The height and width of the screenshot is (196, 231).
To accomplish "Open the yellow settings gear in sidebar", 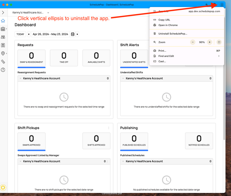I will (3, 188).
